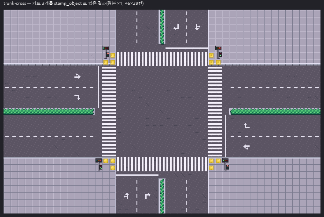Click the east crosswalk stripes
The width and height of the screenshot is (324, 217).
tap(215, 112)
